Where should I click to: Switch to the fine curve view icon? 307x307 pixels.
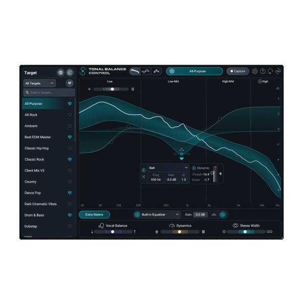pos(146,71)
